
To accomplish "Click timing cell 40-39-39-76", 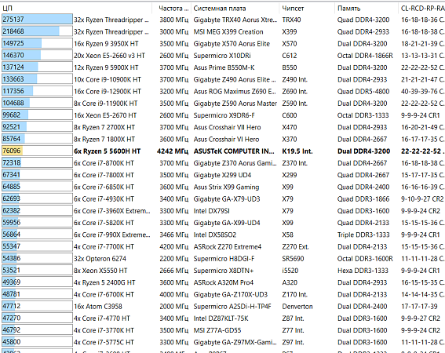I will [x=423, y=91].
